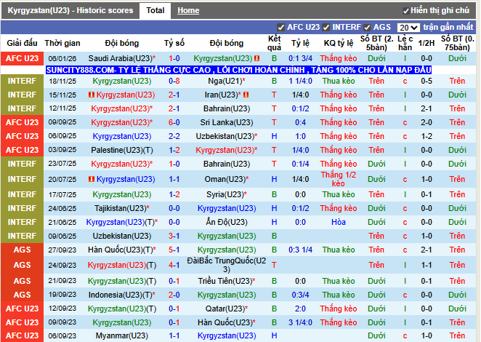The width and height of the screenshot is (481, 342).
Task: Open Hàn Quốc(U23)(T) link in 27/09/23 row
Action: click(122, 250)
